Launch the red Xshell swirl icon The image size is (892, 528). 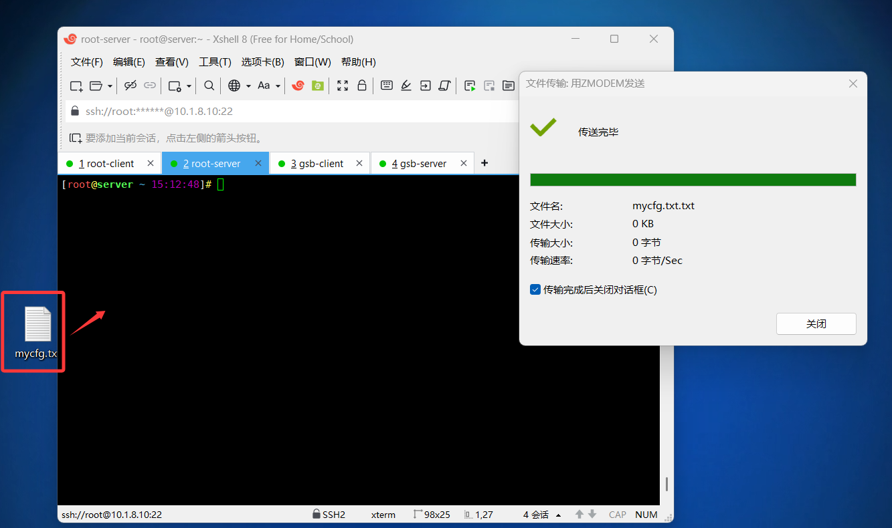point(298,86)
